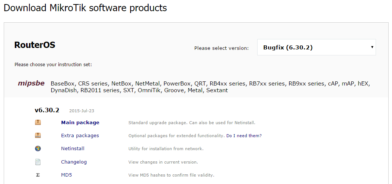The height and width of the screenshot is (184, 392).
Task: Follow the 'Do I need them?' link
Action: [x=244, y=136]
